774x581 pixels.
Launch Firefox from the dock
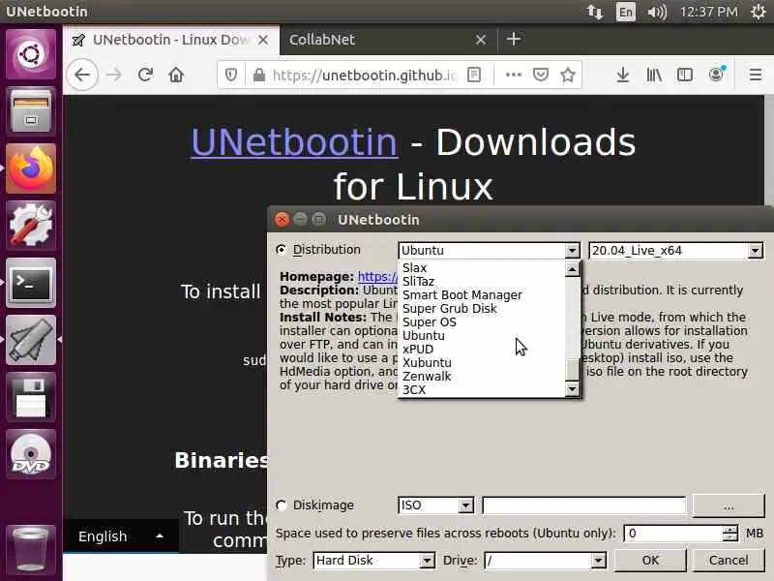coord(31,168)
